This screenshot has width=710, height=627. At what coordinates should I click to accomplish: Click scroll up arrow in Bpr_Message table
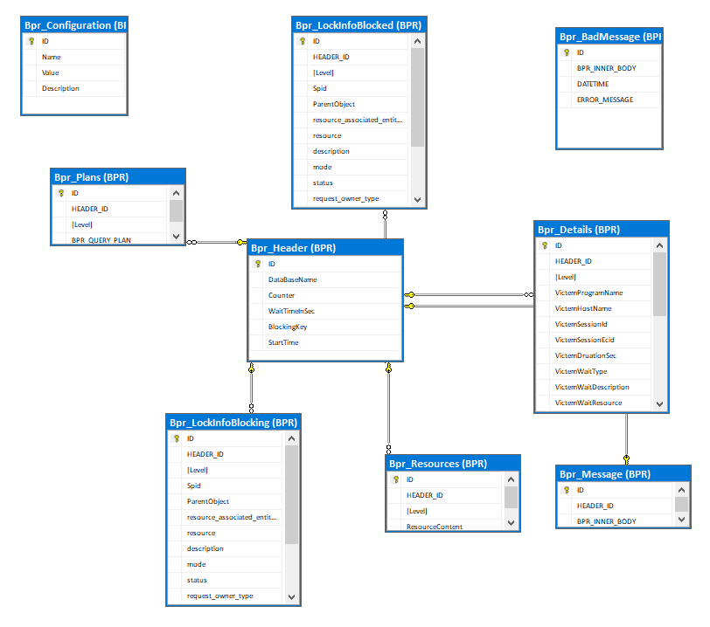[681, 490]
